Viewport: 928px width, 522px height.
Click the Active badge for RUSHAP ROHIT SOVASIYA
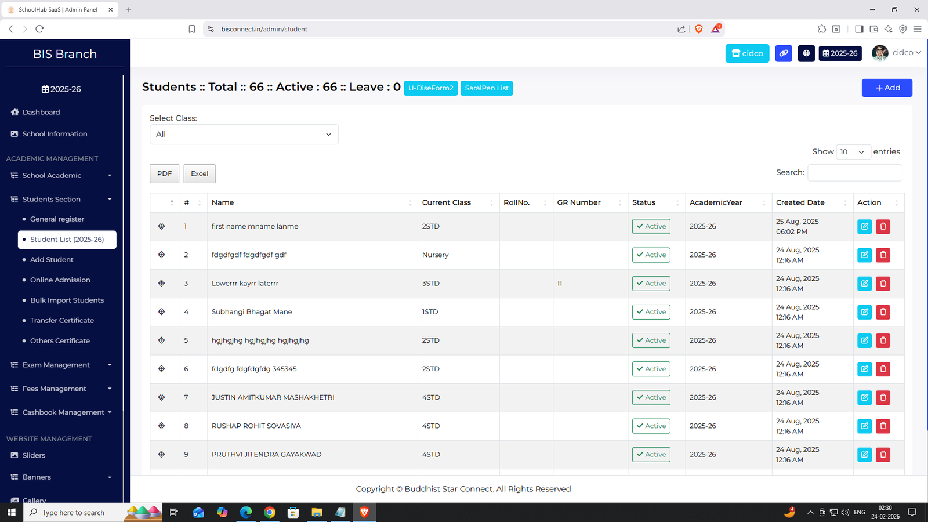coord(650,426)
